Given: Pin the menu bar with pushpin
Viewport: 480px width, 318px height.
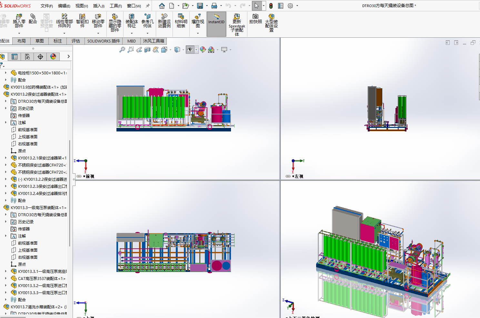Looking at the screenshot, I should [148, 6].
